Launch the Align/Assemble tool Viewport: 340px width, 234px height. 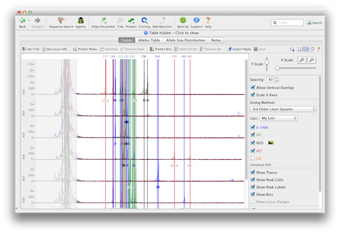coord(102,21)
